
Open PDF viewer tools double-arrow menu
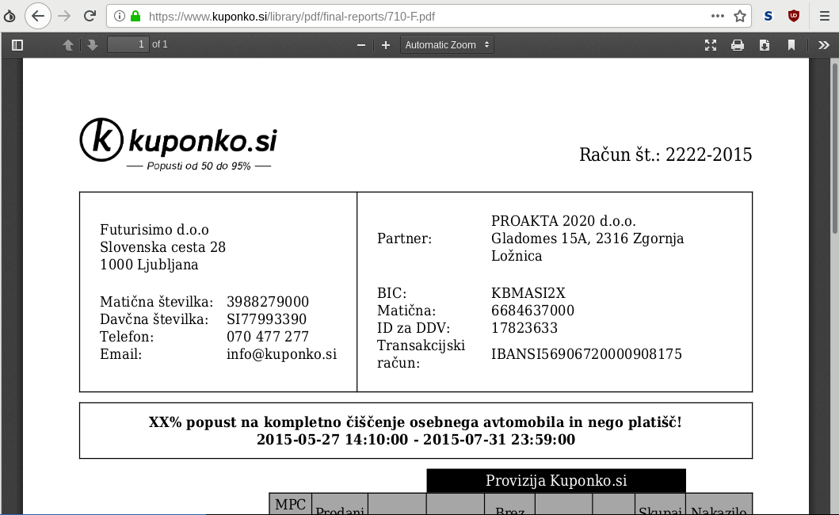pos(824,45)
